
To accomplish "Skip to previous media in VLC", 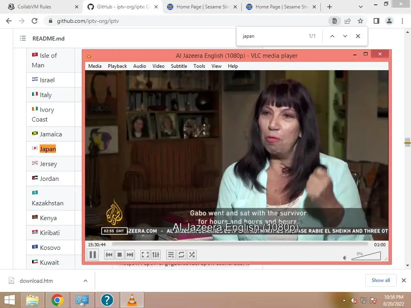I will (x=109, y=255).
